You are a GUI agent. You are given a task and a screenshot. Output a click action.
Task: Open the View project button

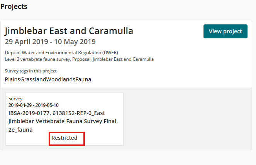tap(225, 31)
